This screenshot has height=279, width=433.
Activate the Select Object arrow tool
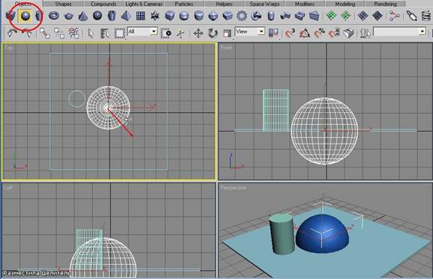(91, 34)
